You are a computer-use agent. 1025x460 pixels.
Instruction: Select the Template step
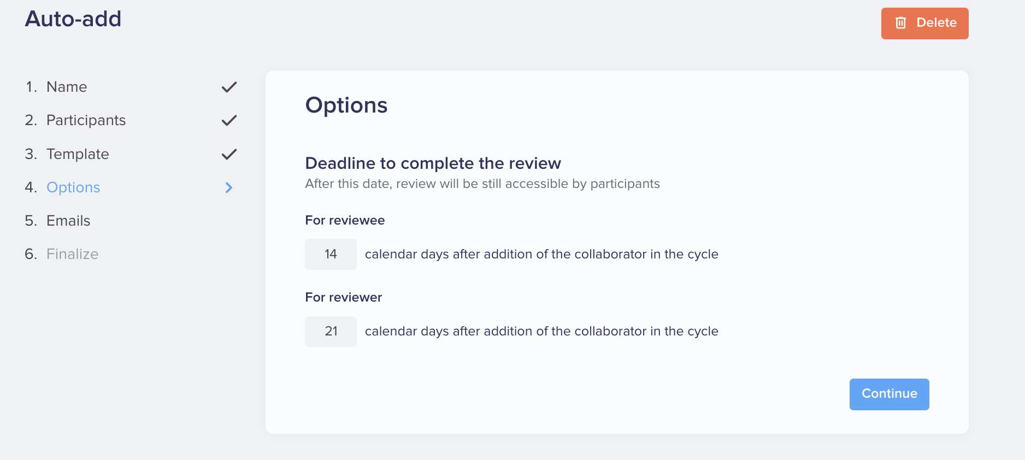tap(78, 154)
